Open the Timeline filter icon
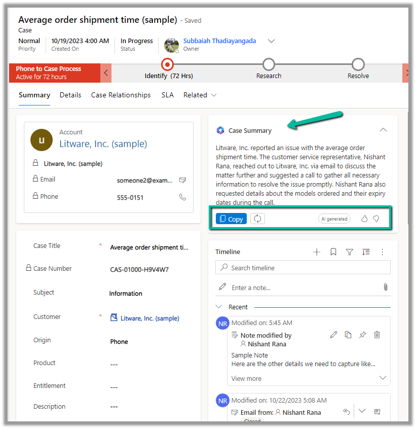This screenshot has height=429, width=416. (x=350, y=252)
